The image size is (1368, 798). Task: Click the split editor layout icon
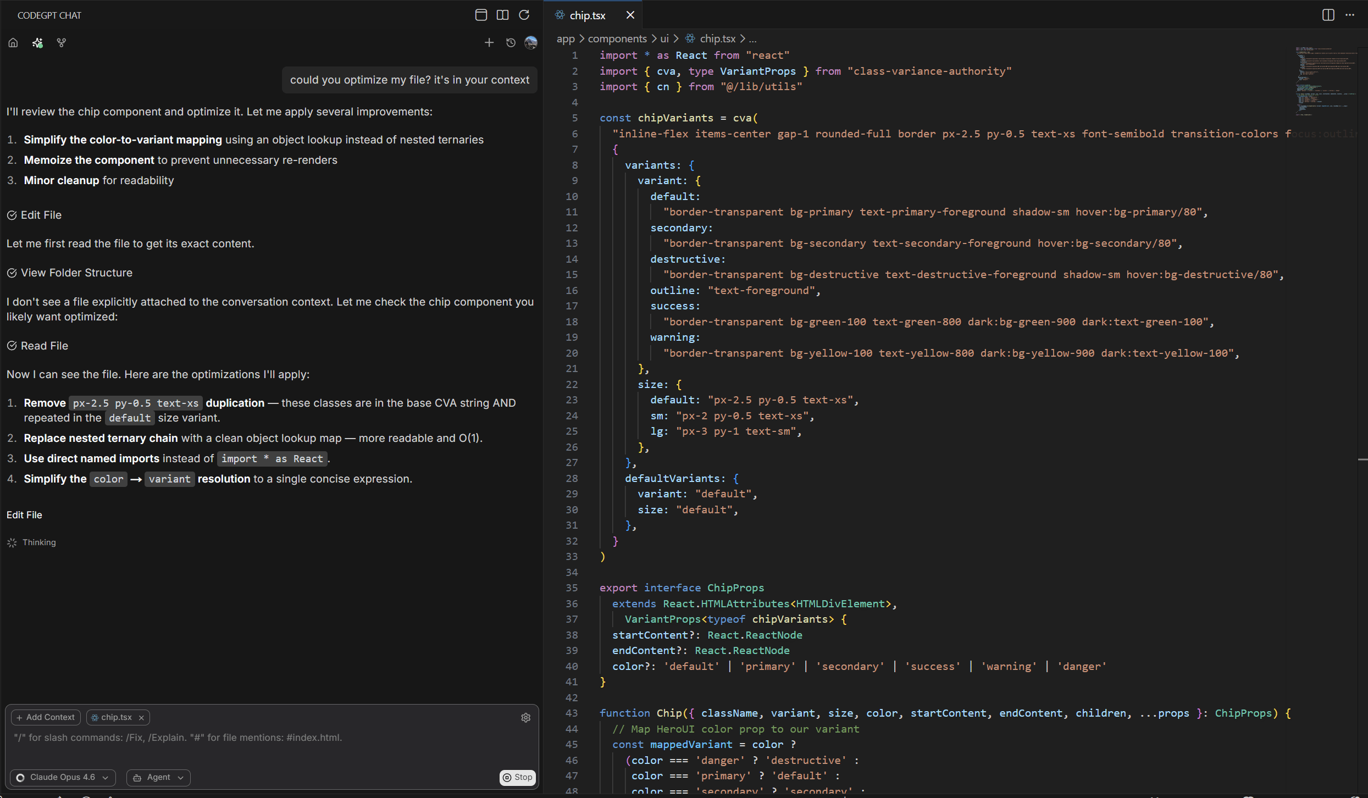tap(1328, 15)
